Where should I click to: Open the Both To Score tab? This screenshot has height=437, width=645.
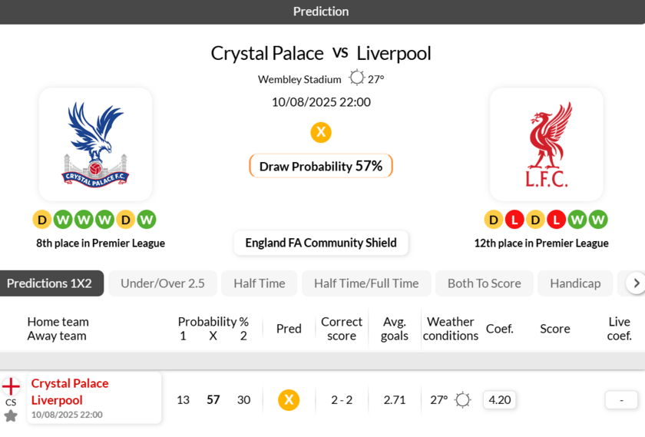pos(485,283)
